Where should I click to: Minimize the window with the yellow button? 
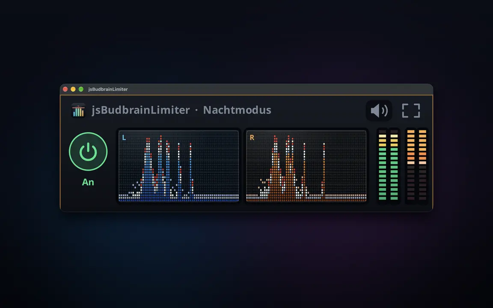coord(73,89)
